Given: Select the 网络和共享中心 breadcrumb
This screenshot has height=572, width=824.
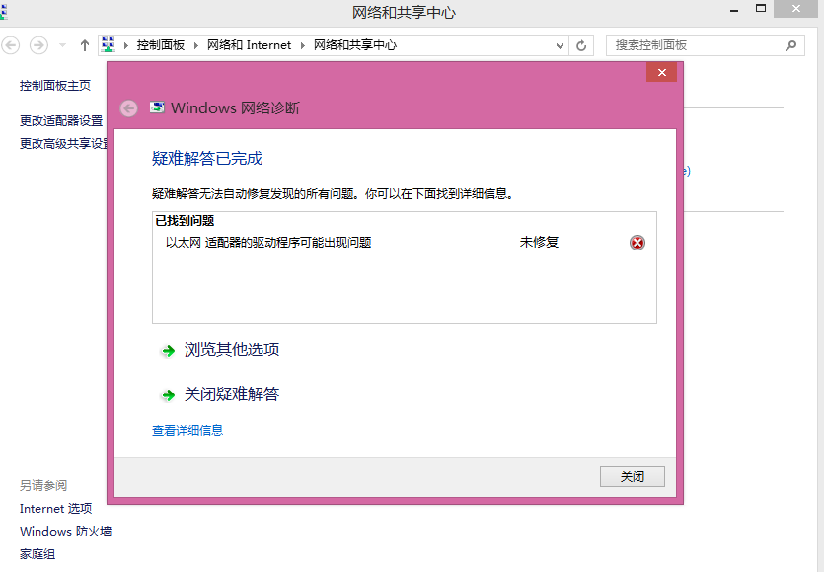Looking at the screenshot, I should point(355,45).
